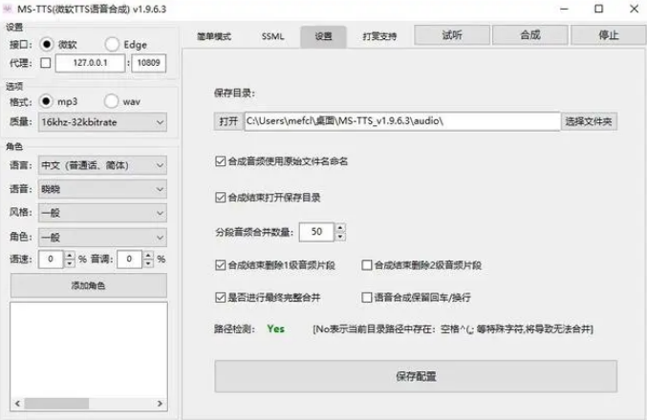Open the 角色 role dropdown
This screenshot has height=420, width=647.
pyautogui.click(x=102, y=238)
